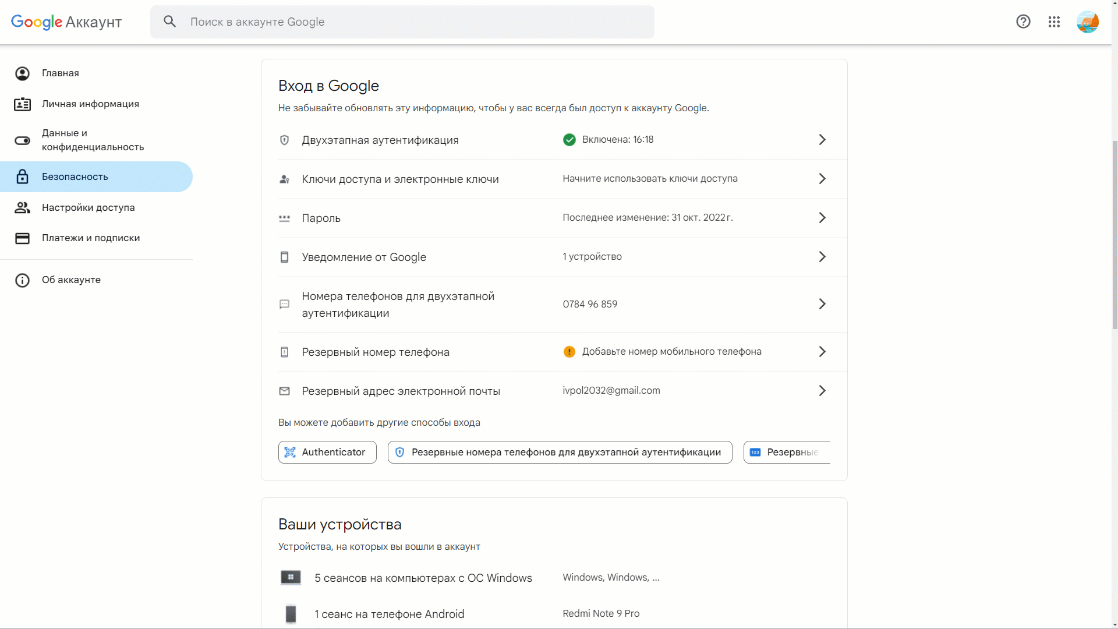Screen dimensions: 1118x629
Task: Click the page vertical scrollbar
Action: click(x=1115, y=233)
